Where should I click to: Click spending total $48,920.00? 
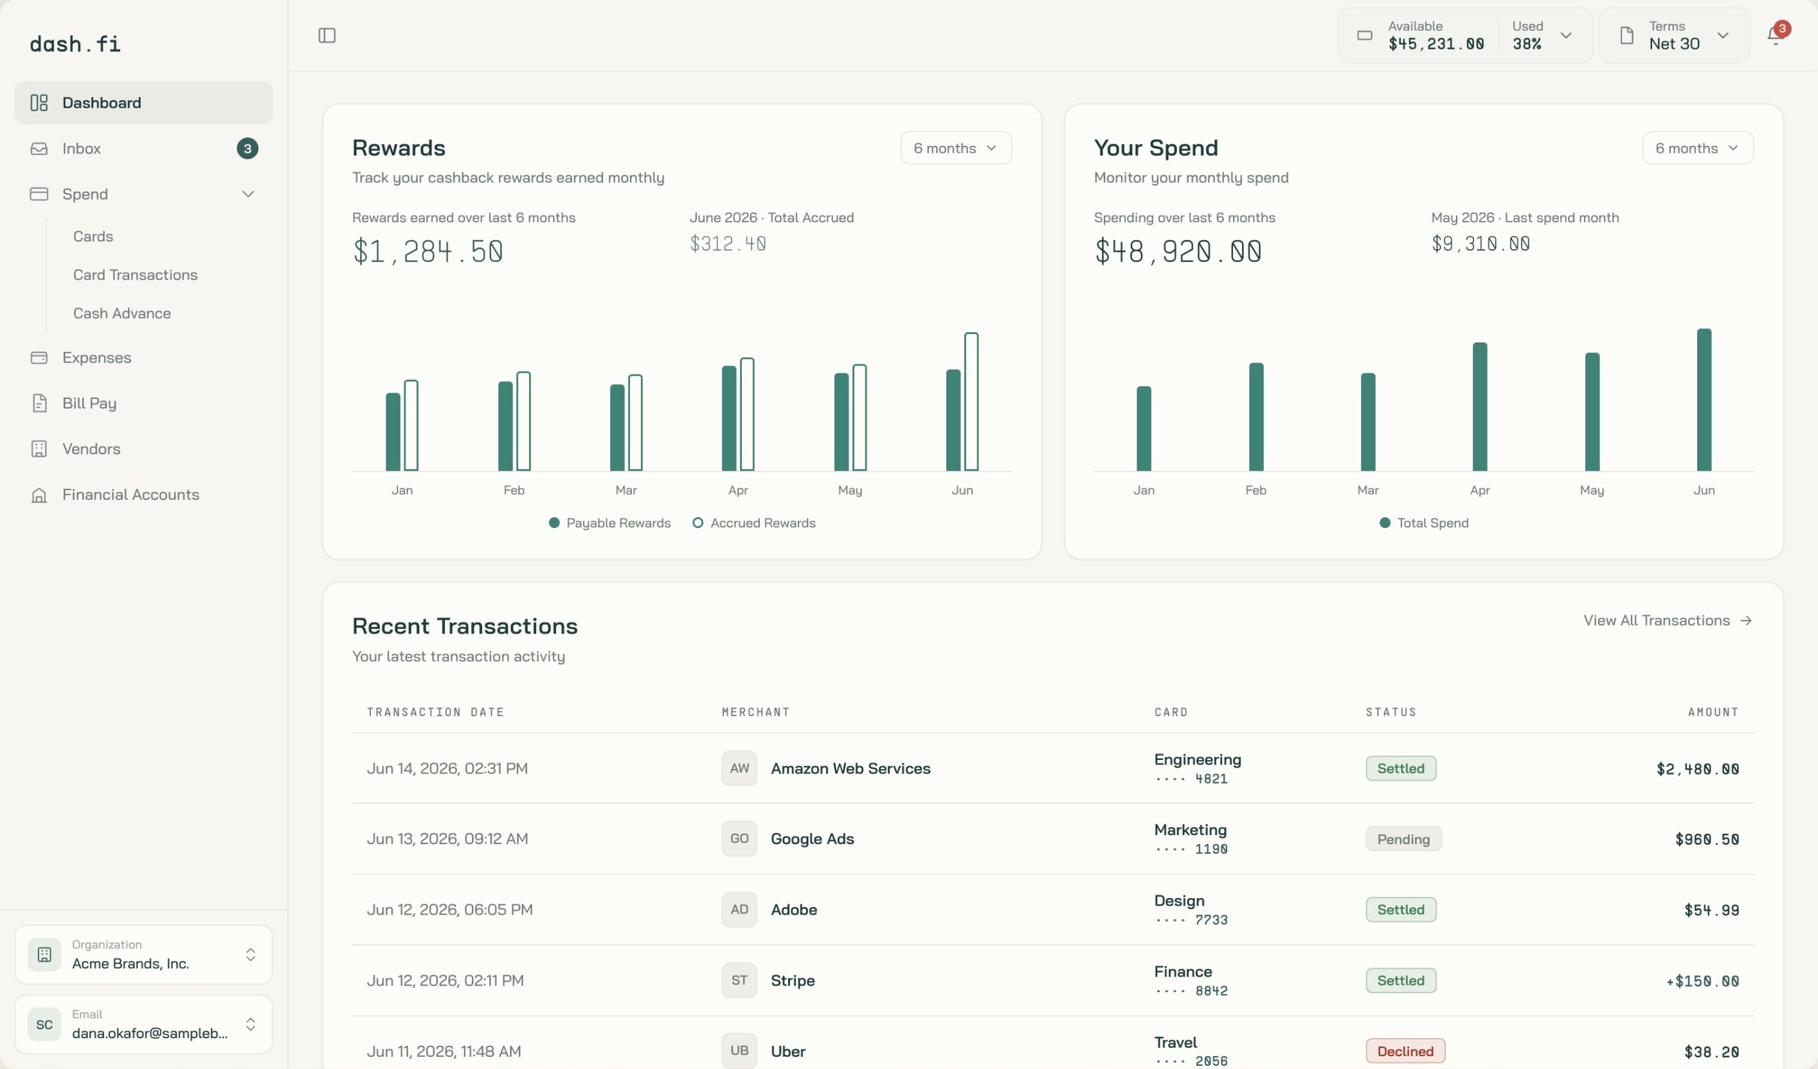[x=1178, y=252]
